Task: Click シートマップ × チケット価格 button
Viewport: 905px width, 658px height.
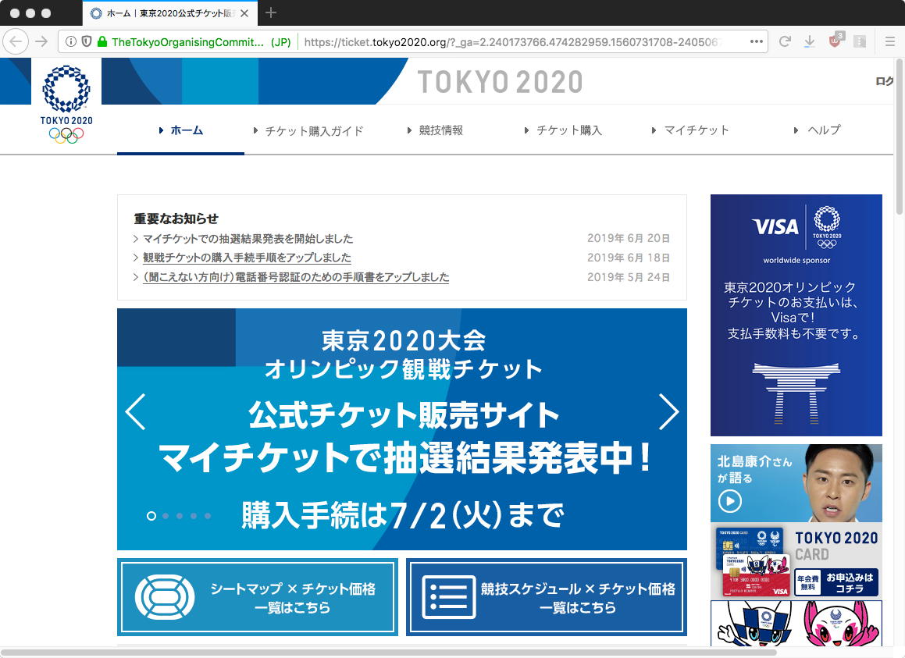Action: click(258, 597)
